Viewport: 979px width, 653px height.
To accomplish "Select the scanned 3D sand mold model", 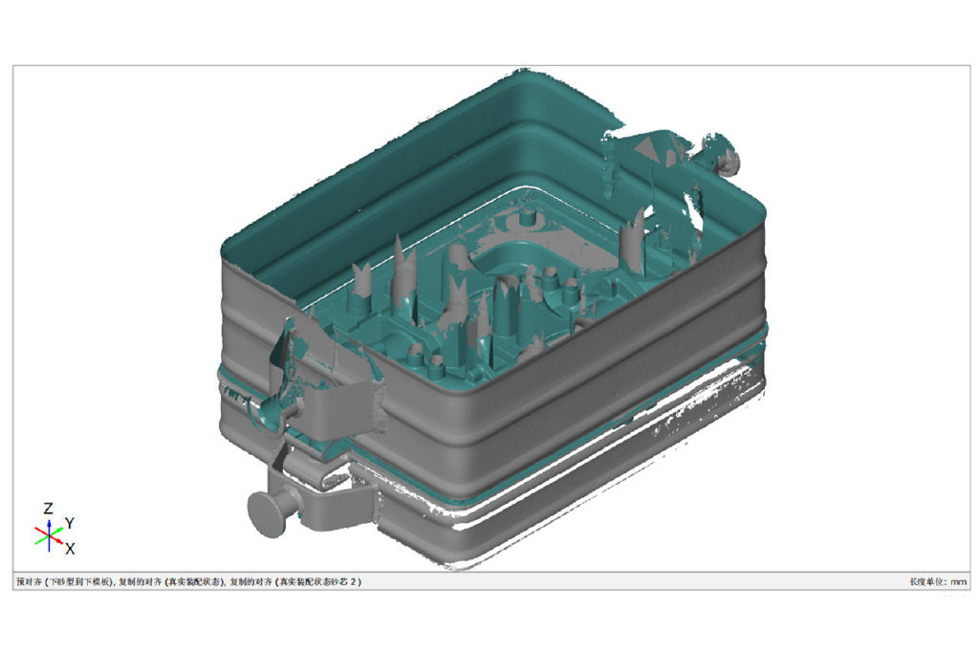I will [493, 318].
